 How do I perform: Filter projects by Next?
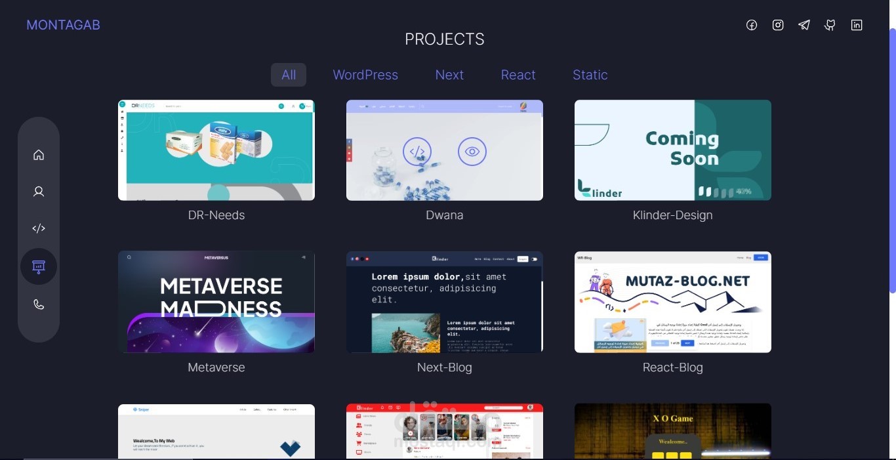449,75
